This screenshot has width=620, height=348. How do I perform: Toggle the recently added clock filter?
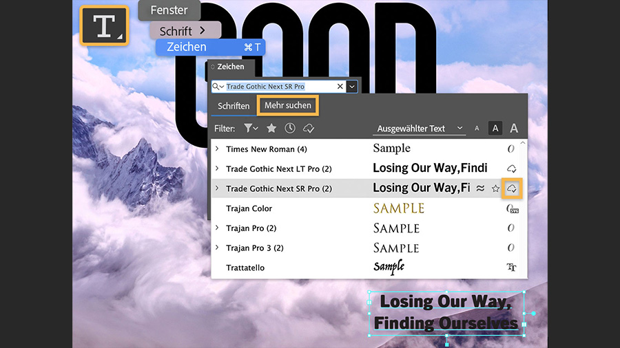[x=290, y=128]
